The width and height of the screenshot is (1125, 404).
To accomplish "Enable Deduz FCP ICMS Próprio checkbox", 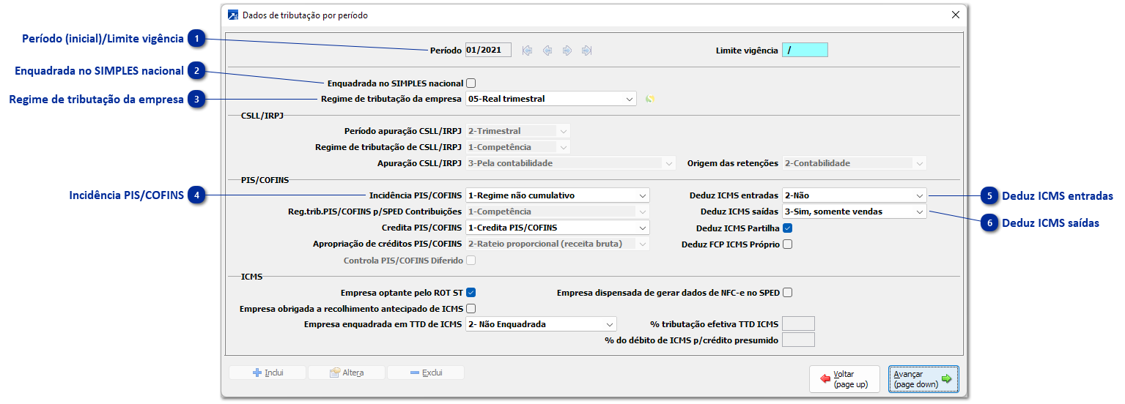I will point(787,244).
